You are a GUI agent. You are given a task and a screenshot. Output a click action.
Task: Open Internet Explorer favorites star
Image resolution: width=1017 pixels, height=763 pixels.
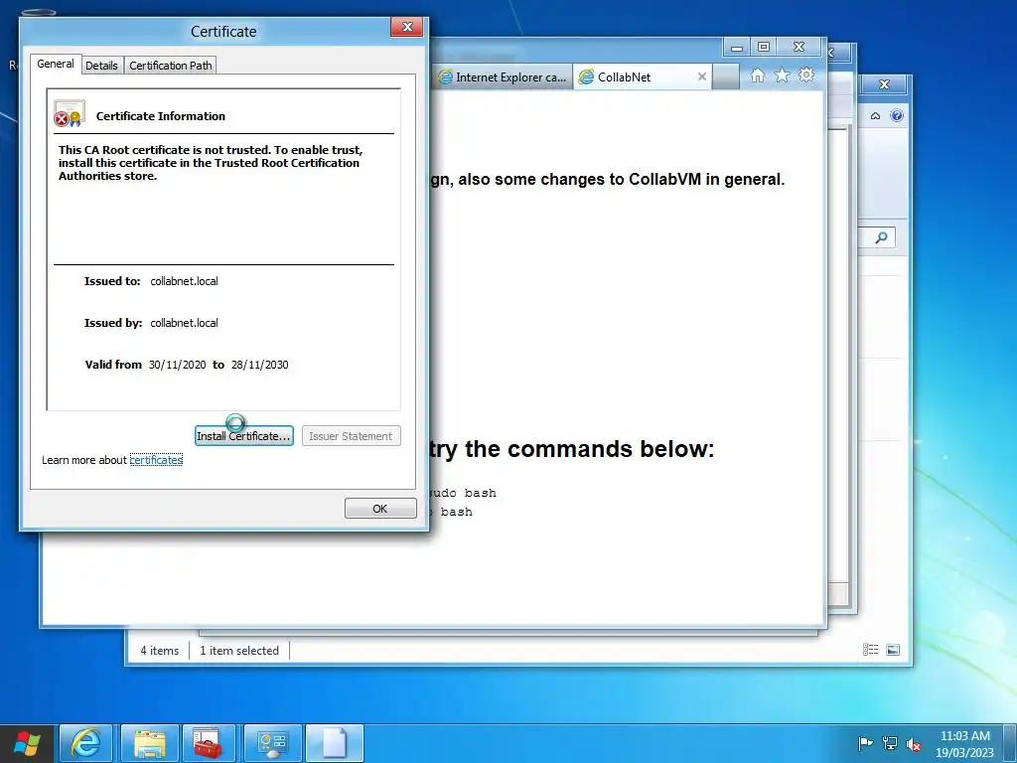pyautogui.click(x=783, y=76)
